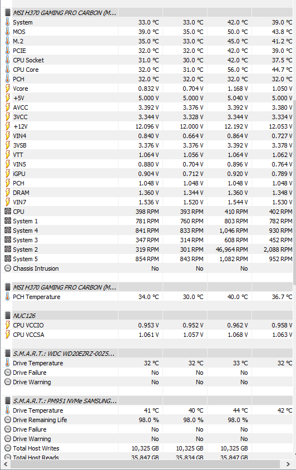Select the VIN4 row label
Screen dimensions: 296x470
coord(19,136)
